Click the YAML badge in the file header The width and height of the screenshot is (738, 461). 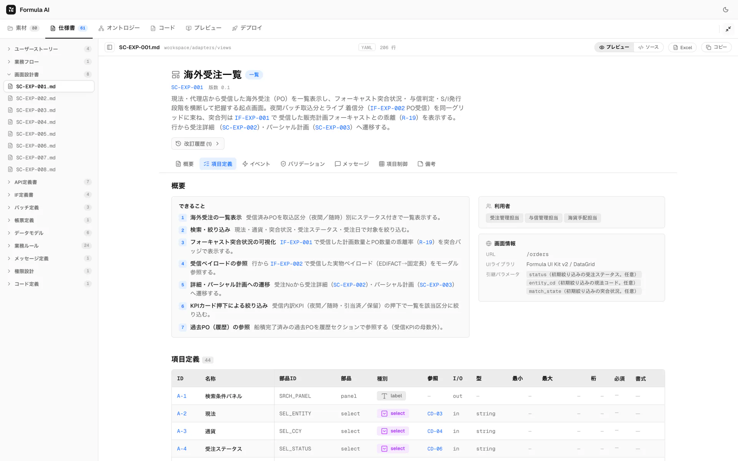pyautogui.click(x=367, y=48)
